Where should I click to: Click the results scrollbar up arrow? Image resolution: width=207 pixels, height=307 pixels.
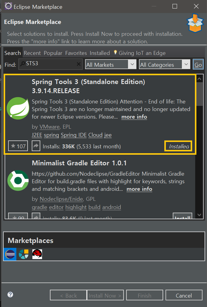[199, 79]
